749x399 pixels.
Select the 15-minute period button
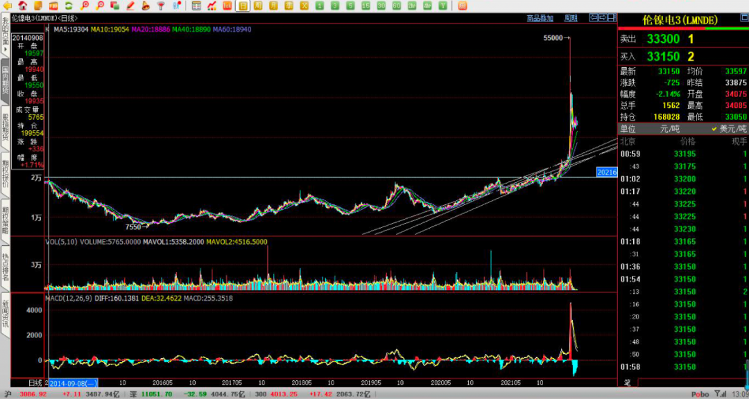click(x=365, y=6)
